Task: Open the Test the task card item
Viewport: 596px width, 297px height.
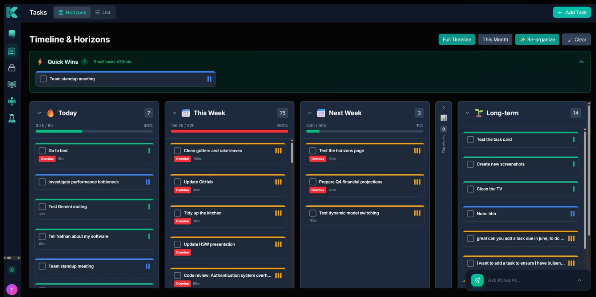Action: point(520,140)
